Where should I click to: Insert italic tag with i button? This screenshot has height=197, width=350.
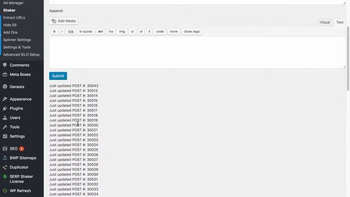click(62, 32)
